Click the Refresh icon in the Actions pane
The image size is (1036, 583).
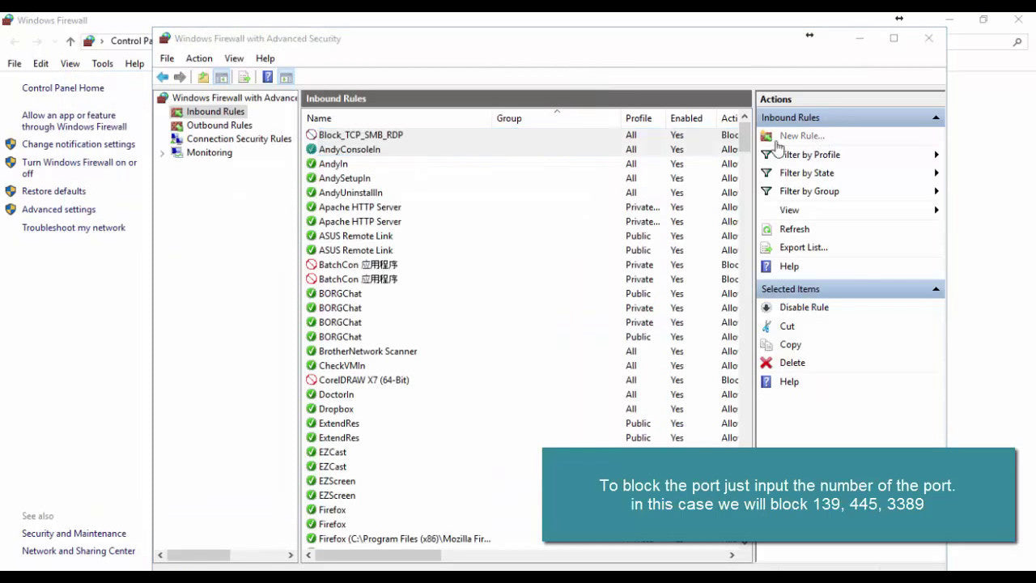click(766, 229)
